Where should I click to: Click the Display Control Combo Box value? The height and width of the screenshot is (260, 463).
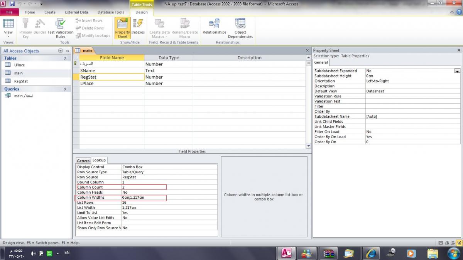tap(169, 167)
